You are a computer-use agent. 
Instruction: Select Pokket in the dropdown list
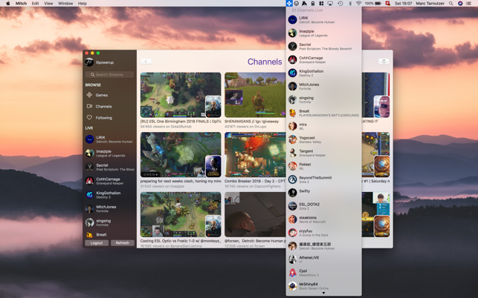(324, 166)
